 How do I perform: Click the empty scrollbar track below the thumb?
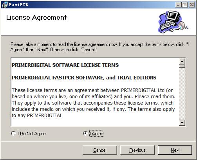pyautogui.click(x=182, y=94)
